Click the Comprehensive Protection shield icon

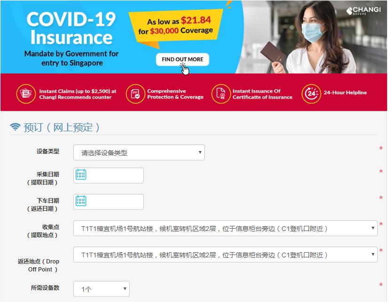135,94
